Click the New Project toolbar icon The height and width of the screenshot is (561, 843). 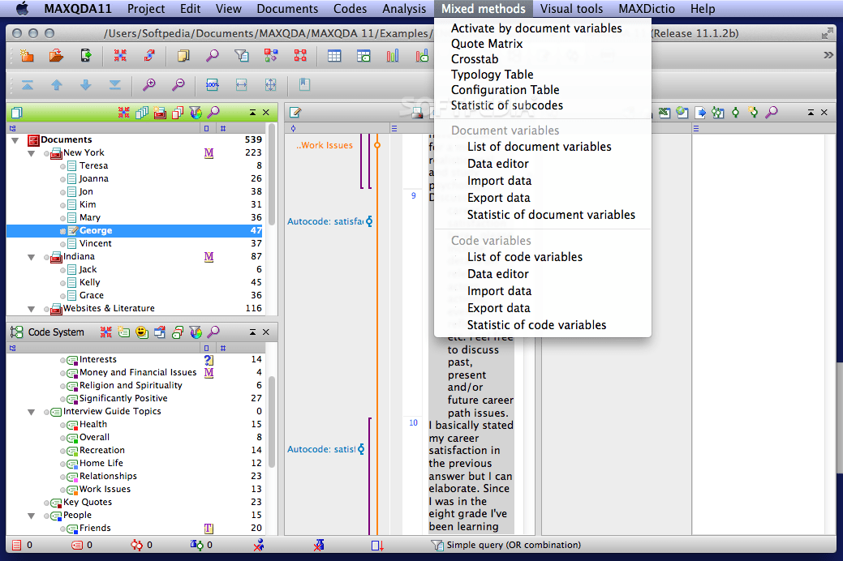27,56
